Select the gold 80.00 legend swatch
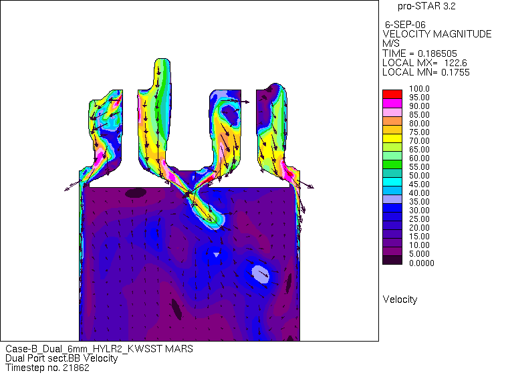This screenshot has width=506, height=379. pos(392,129)
